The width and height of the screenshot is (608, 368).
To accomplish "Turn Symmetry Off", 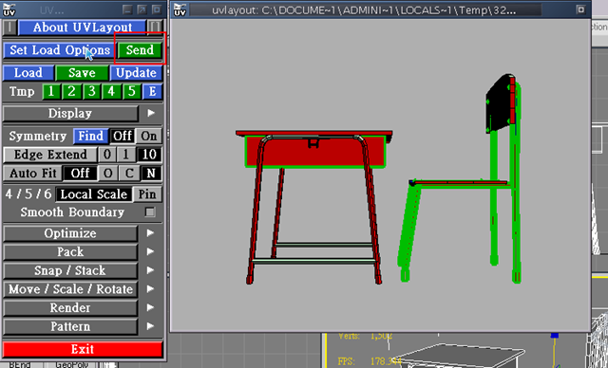I will (123, 136).
